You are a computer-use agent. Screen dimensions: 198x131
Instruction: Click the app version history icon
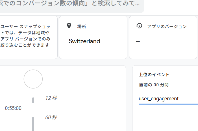[x=139, y=26]
